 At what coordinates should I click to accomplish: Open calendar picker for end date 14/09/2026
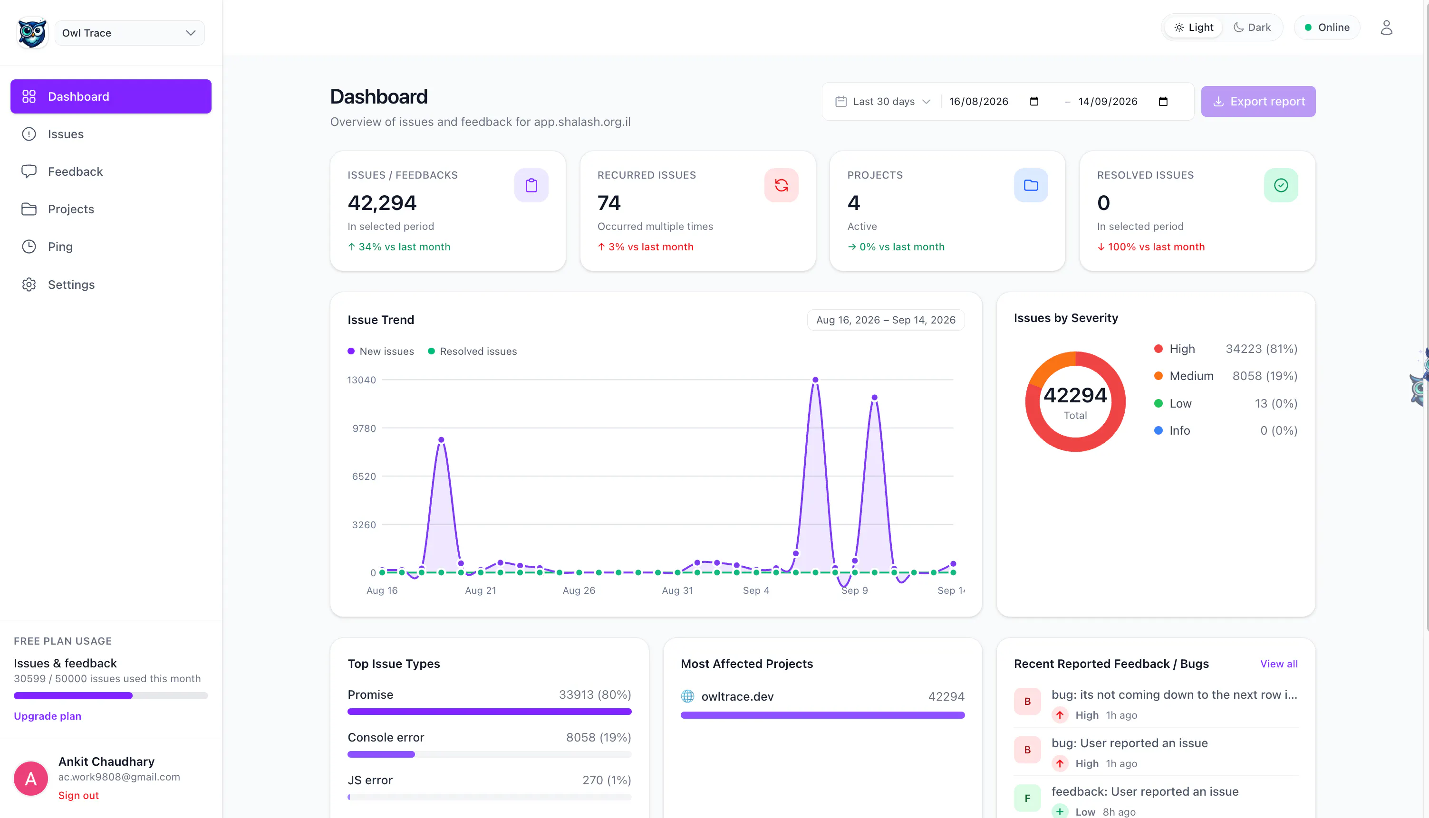click(x=1163, y=102)
